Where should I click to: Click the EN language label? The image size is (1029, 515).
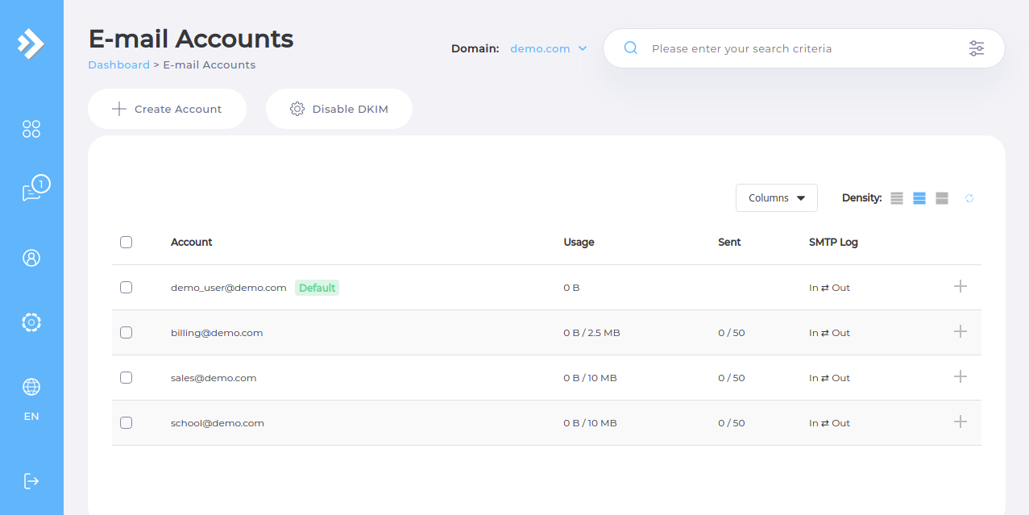coord(31,417)
